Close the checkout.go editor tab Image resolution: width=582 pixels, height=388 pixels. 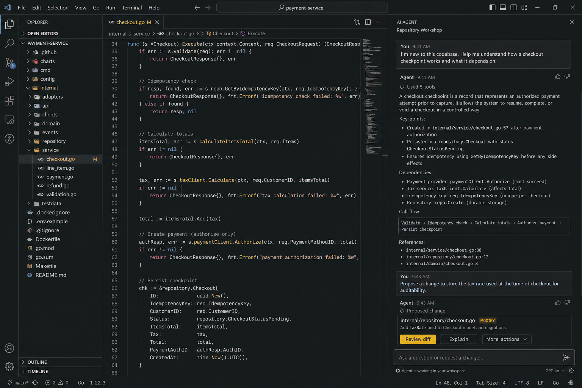(157, 22)
